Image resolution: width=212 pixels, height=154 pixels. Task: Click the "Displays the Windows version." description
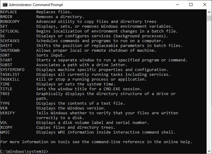point(71,108)
